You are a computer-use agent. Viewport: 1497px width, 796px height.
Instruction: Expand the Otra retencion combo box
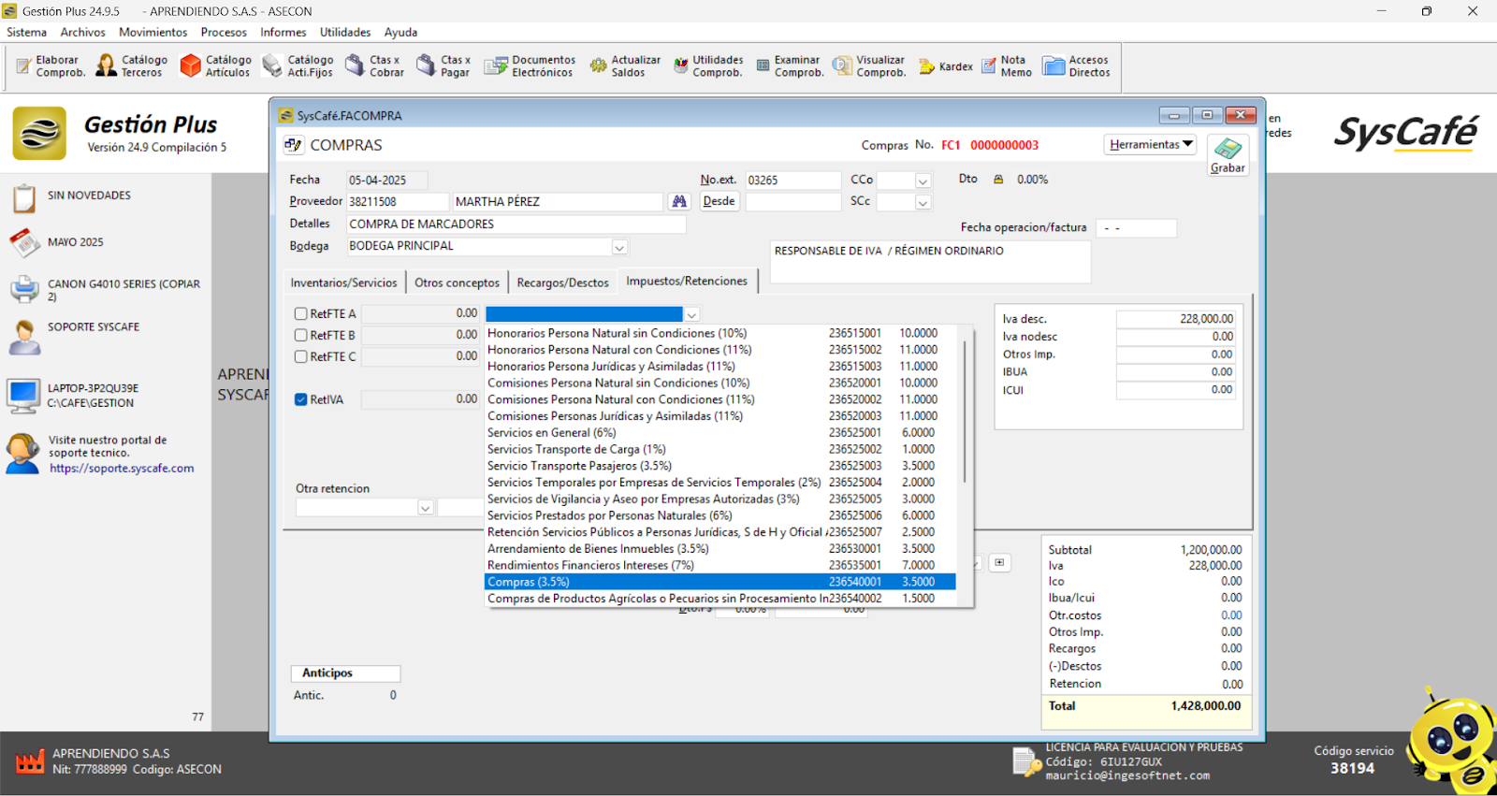click(x=425, y=508)
